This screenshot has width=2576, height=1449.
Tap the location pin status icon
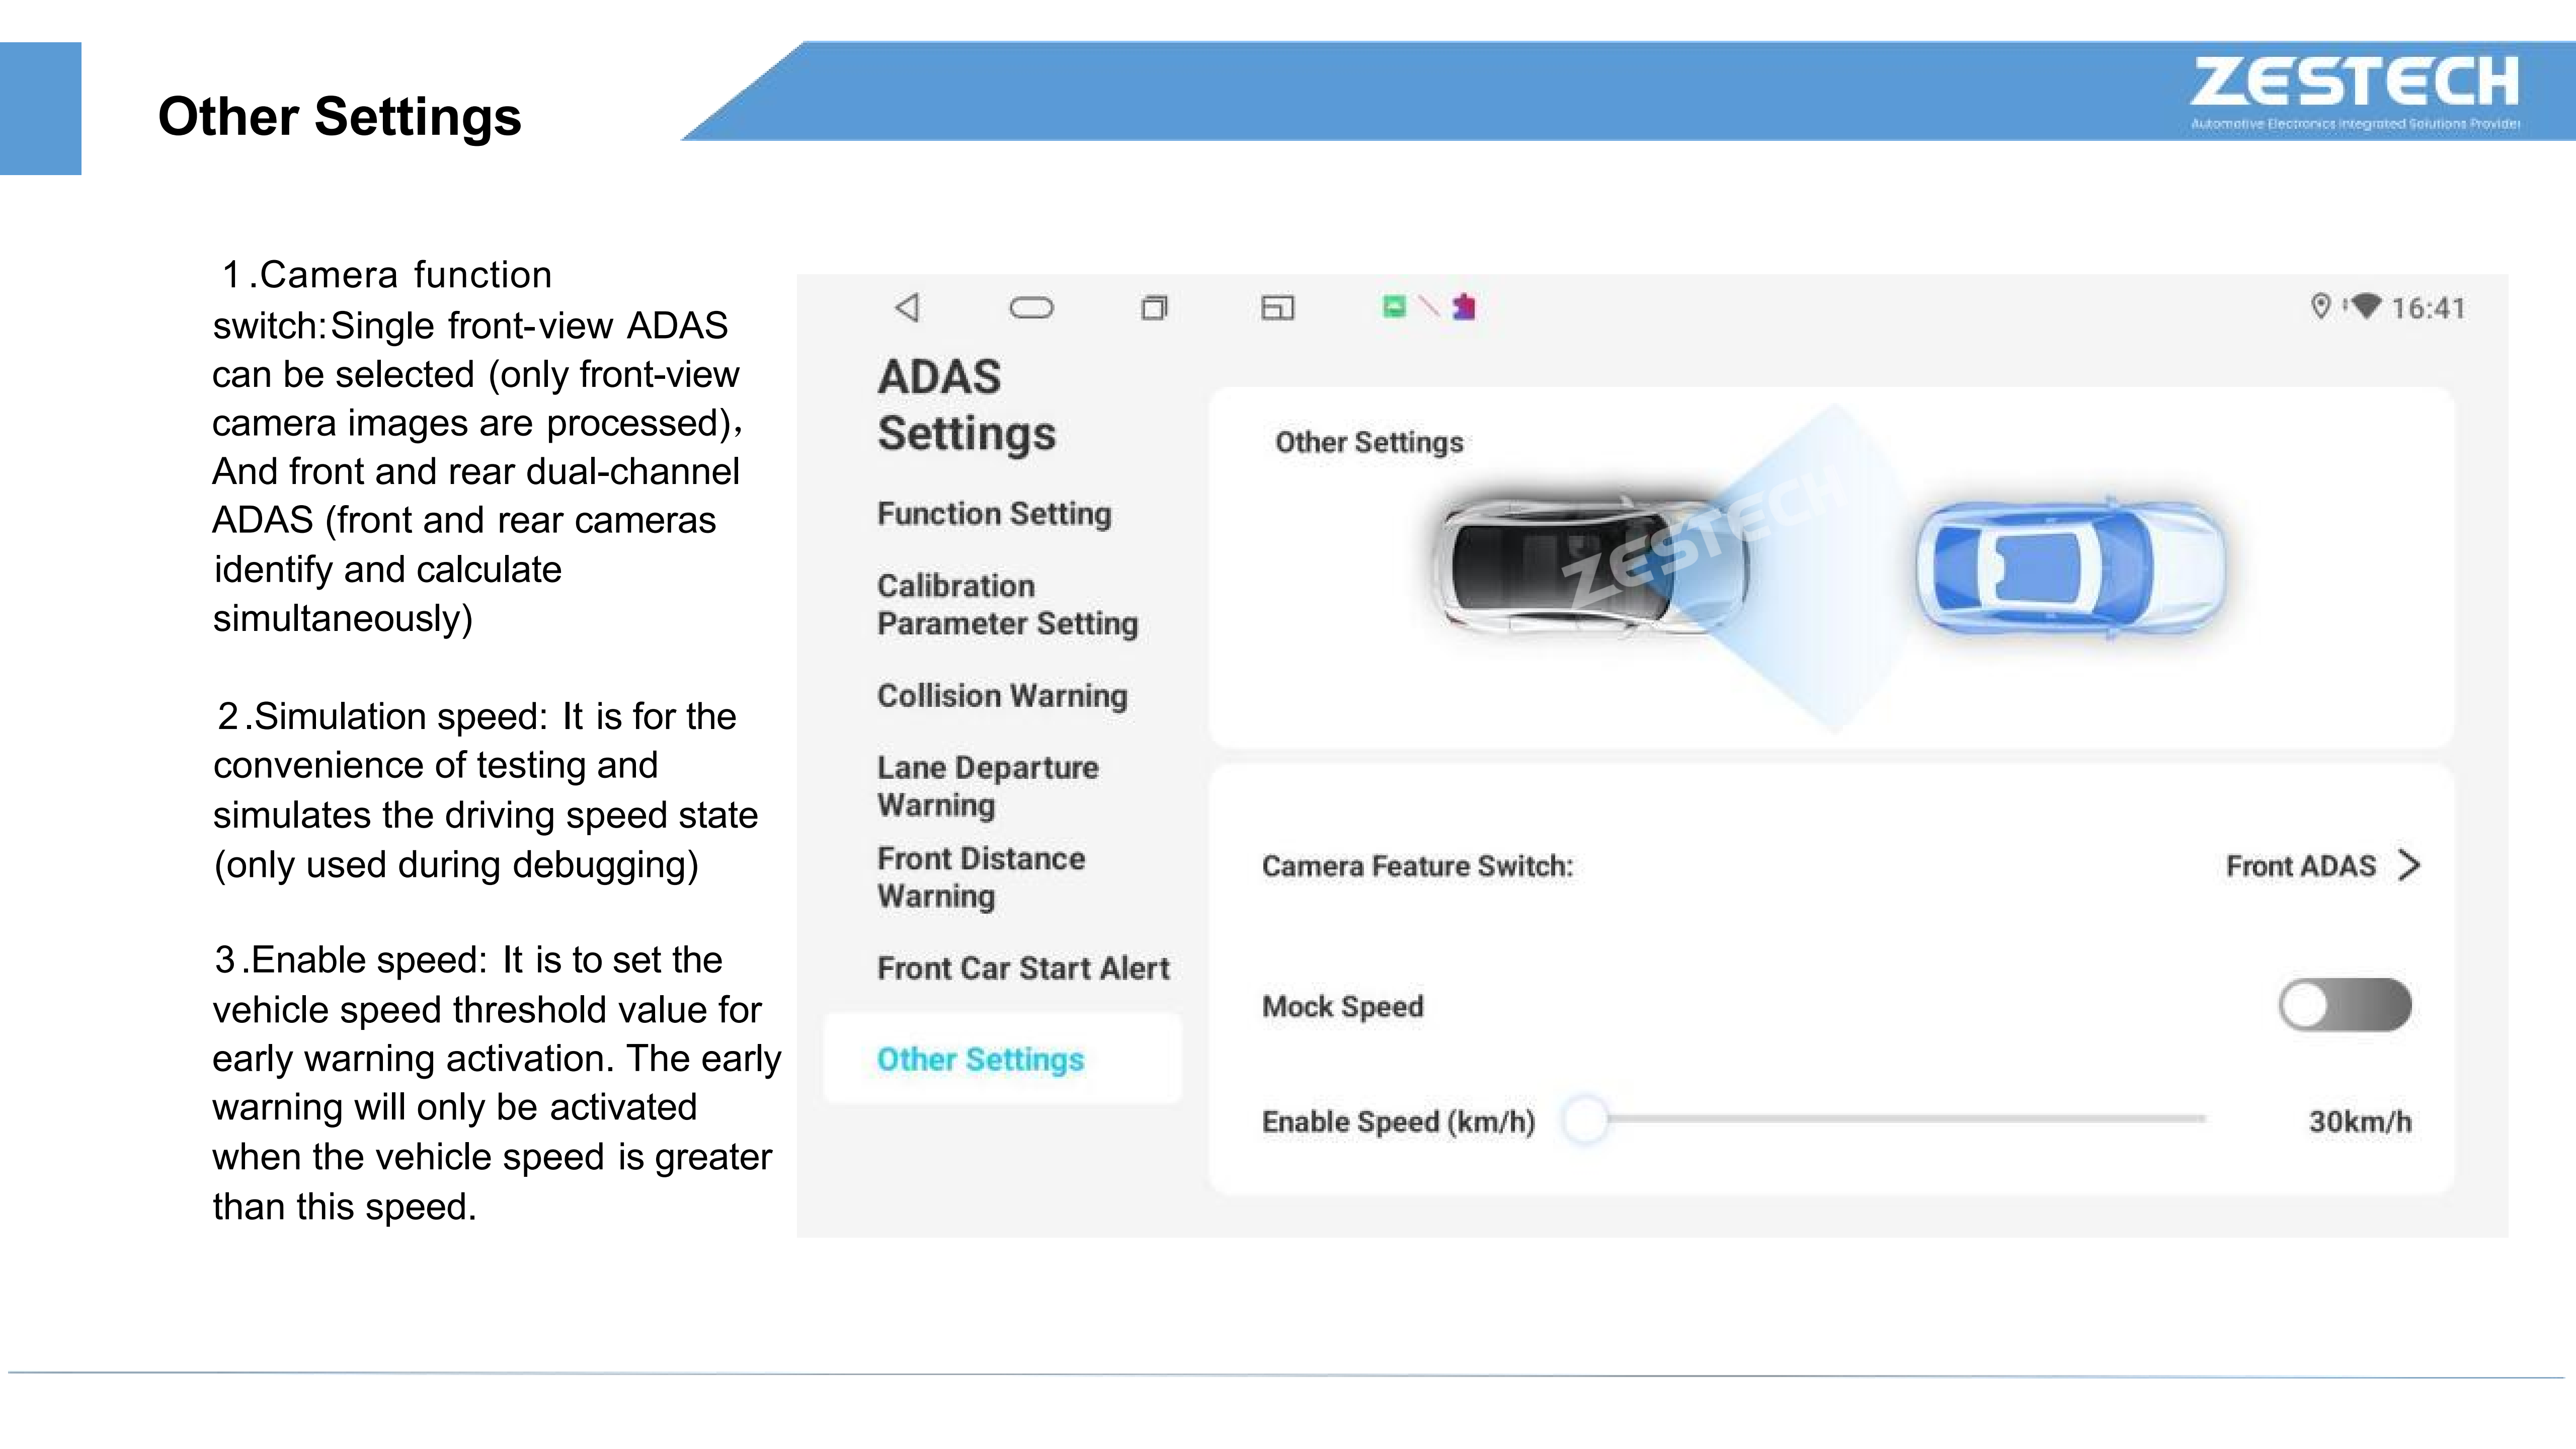2321,306
